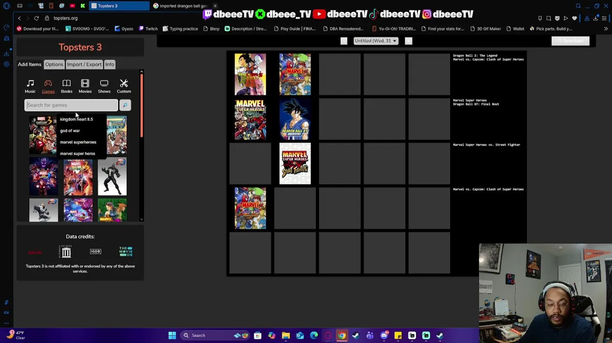Click the Marvel Super Heroes chart cover
The width and height of the screenshot is (612, 343).
pos(250,119)
